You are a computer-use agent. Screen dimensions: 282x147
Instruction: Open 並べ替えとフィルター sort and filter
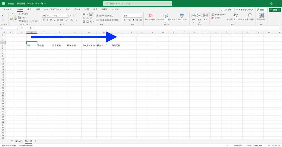click(x=235, y=18)
